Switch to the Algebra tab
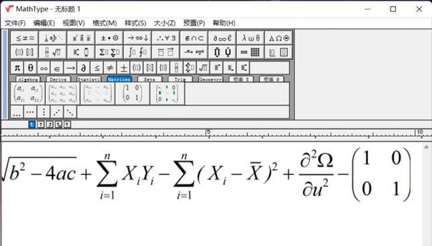The image size is (432, 246). tap(28, 79)
